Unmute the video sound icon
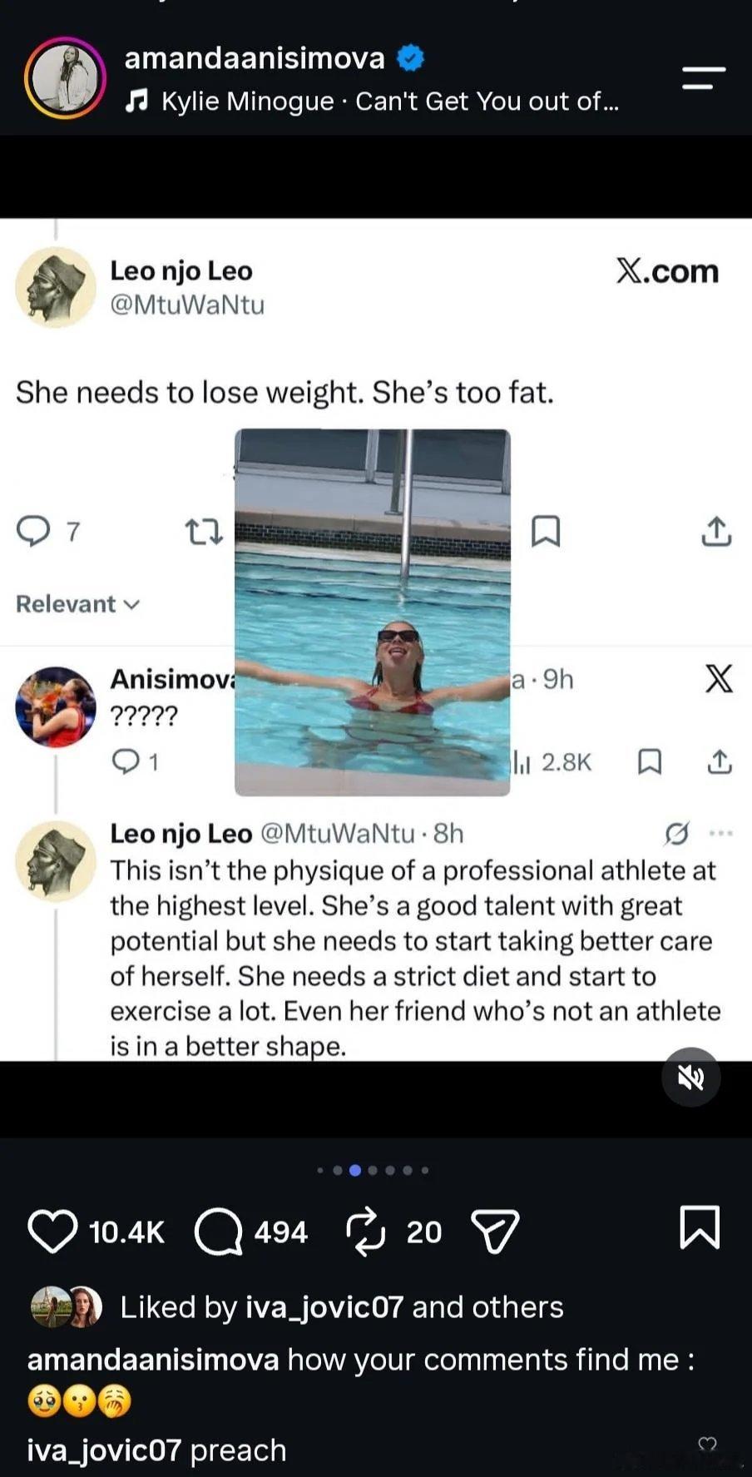Image resolution: width=752 pixels, height=1477 pixels. (x=690, y=1078)
